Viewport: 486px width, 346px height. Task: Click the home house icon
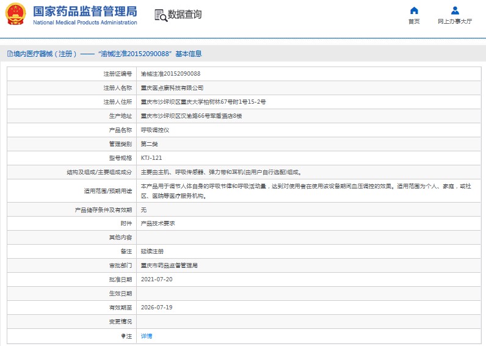414,10
